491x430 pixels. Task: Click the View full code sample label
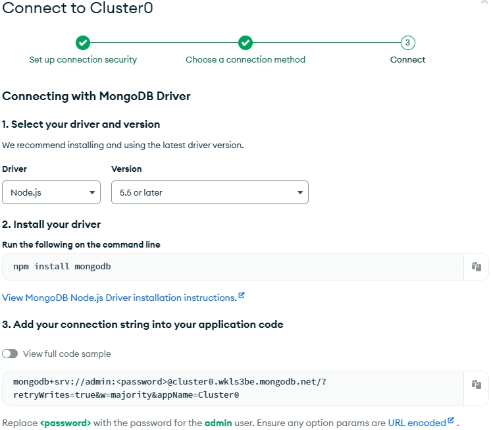click(66, 354)
